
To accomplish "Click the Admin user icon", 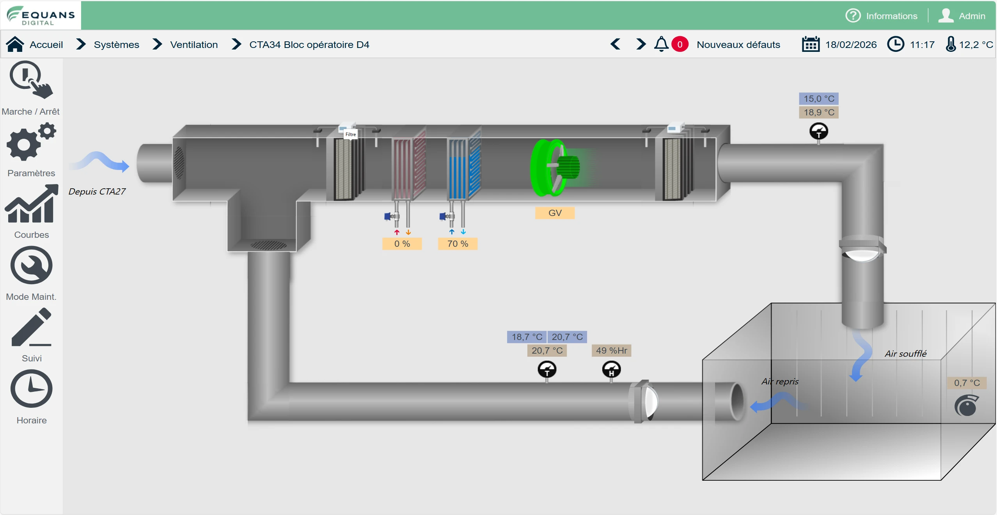I will (x=946, y=16).
